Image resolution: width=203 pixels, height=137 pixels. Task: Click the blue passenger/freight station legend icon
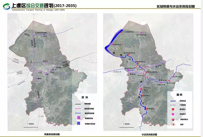[78, 124]
